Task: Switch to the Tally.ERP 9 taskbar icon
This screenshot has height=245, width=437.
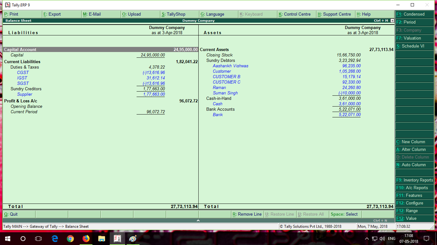Action: [117, 239]
